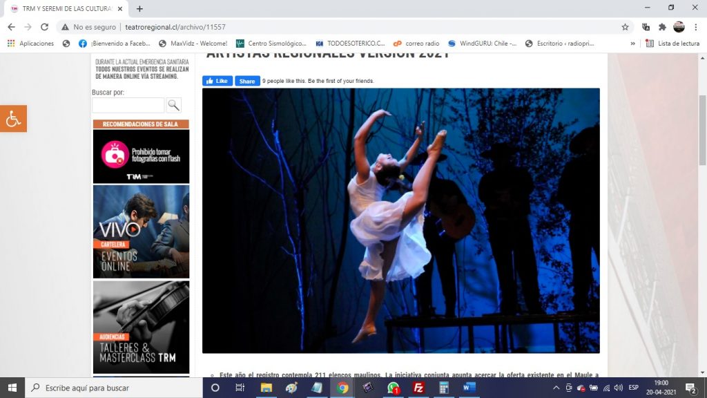The height and width of the screenshot is (398, 707).
Task: Open Chrome's three-dot menu
Action: click(x=696, y=27)
